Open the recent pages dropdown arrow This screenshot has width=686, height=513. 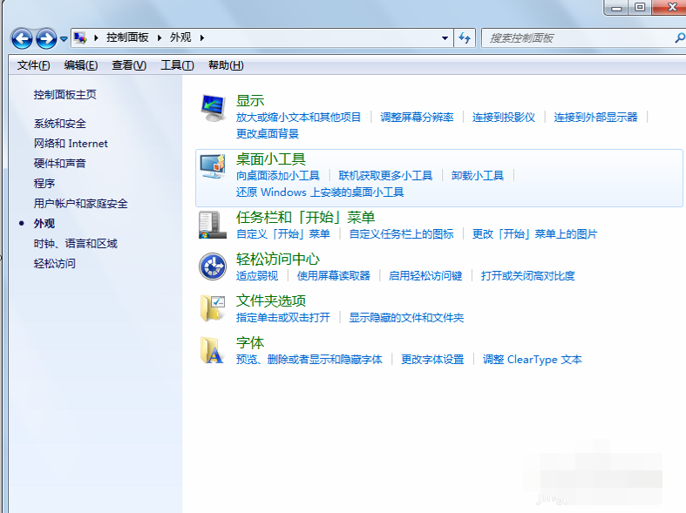[64, 39]
